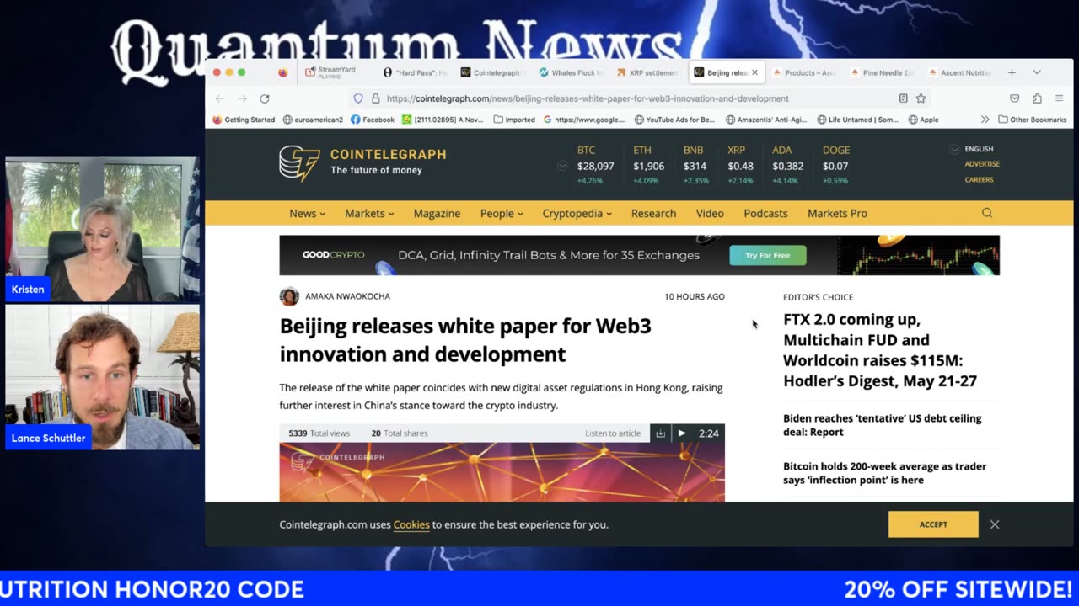1079x606 pixels.
Task: Open YouTube Ads bookmark
Action: 674,120
